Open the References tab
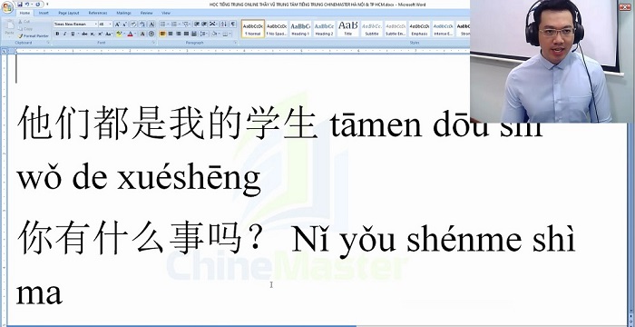 (98, 13)
